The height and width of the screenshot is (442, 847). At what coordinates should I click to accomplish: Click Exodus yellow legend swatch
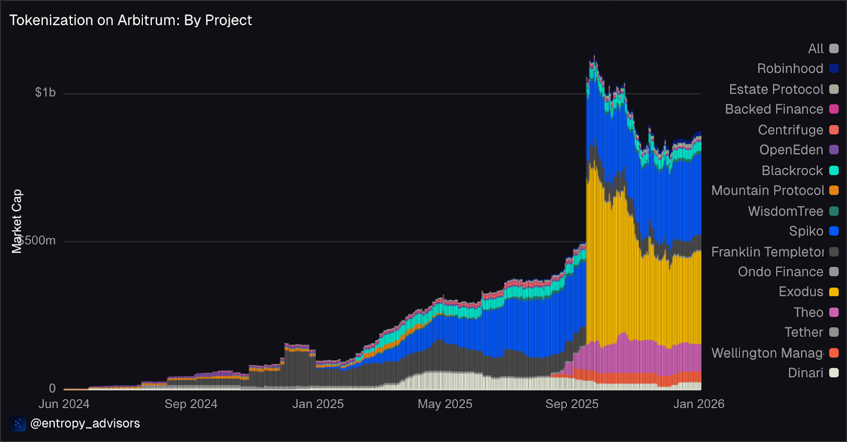point(834,292)
